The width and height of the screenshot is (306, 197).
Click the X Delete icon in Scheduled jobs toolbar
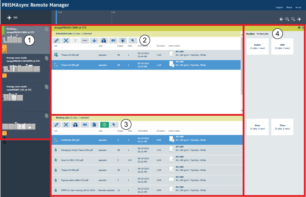coord(66,40)
